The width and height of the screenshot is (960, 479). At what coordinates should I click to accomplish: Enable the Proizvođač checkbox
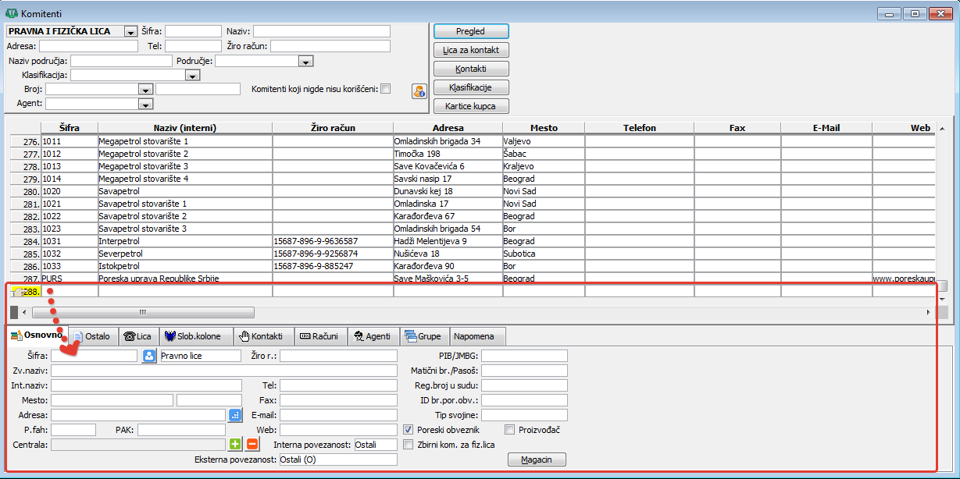[509, 430]
